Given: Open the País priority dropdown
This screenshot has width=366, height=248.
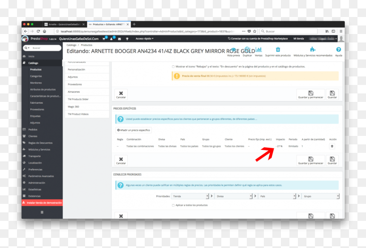Looking at the screenshot, I should 277,196.
